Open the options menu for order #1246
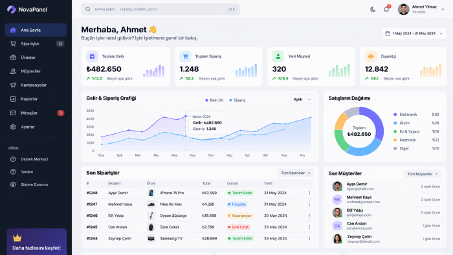 pyautogui.click(x=309, y=216)
